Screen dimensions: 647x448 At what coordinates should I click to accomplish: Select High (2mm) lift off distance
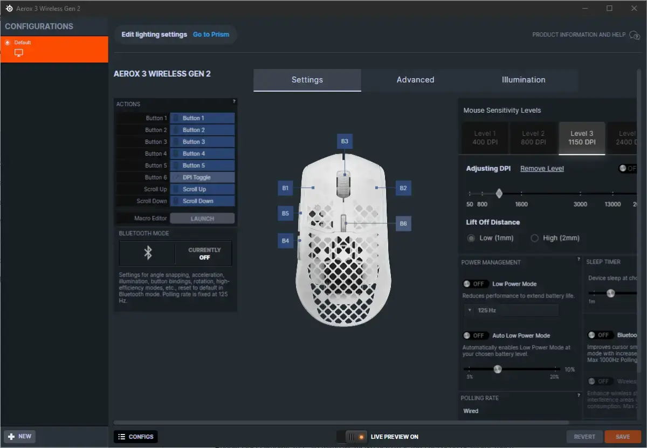pos(535,238)
